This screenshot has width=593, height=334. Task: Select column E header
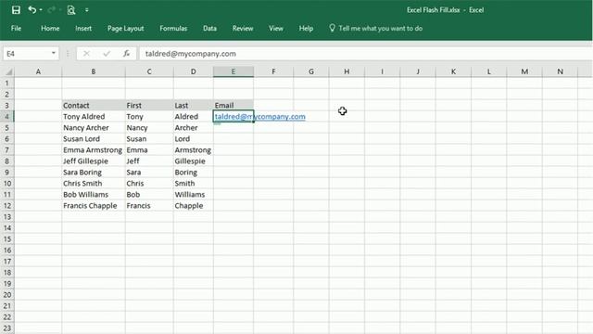pos(233,71)
